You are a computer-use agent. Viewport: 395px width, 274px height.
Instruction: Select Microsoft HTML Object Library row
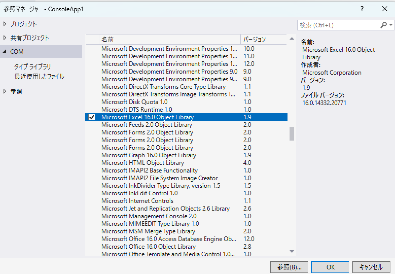186,163
